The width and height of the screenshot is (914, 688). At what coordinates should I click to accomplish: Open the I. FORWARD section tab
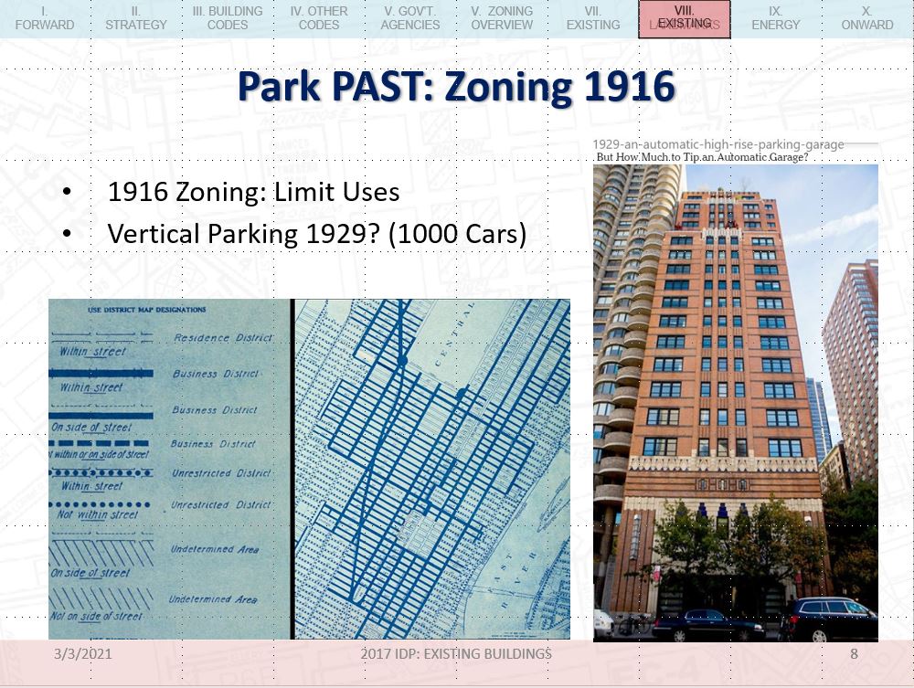point(45,18)
